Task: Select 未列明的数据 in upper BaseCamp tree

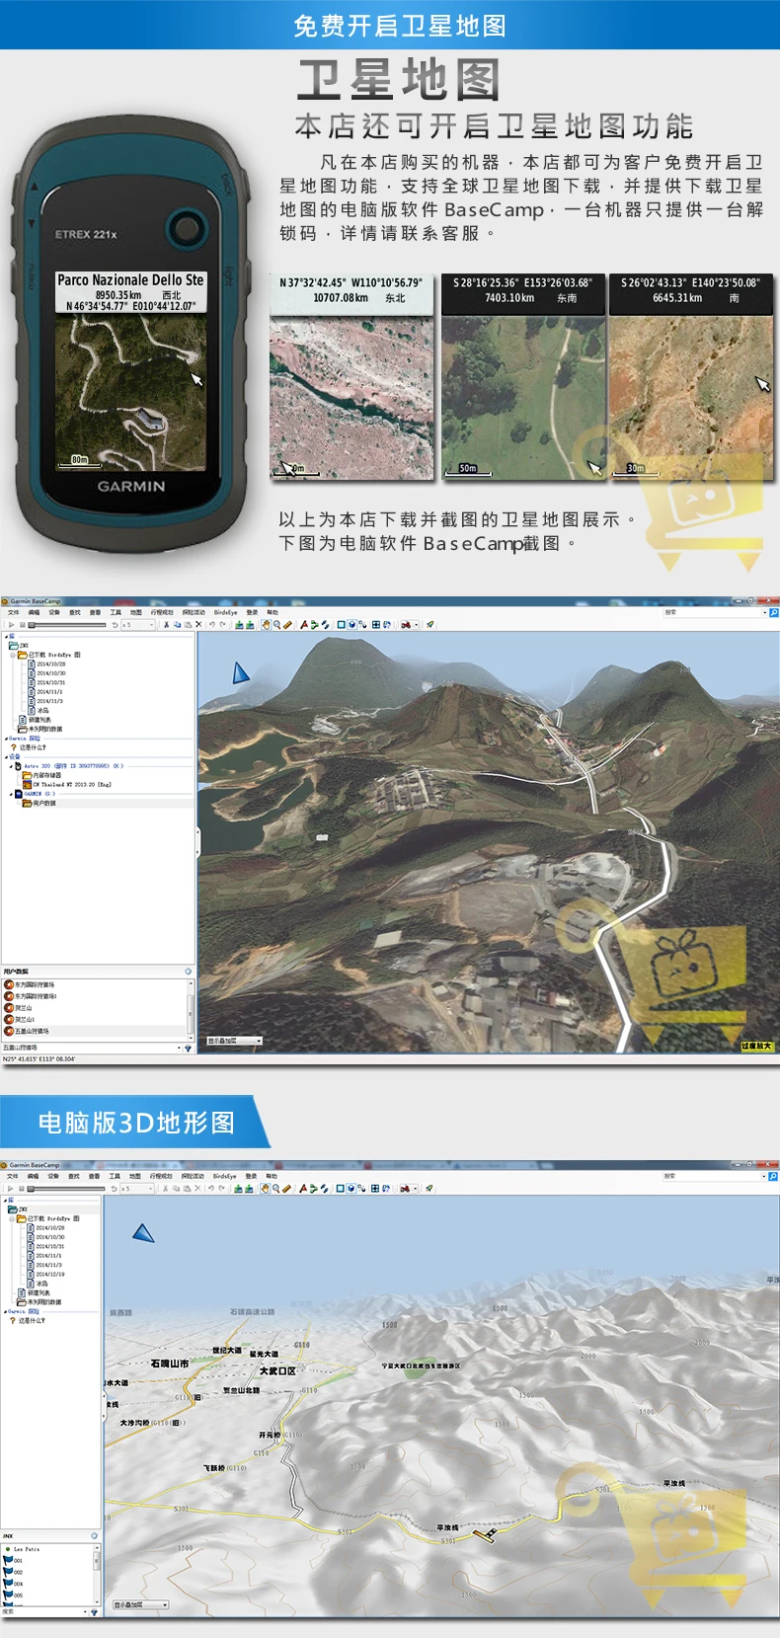Action: [x=40, y=730]
